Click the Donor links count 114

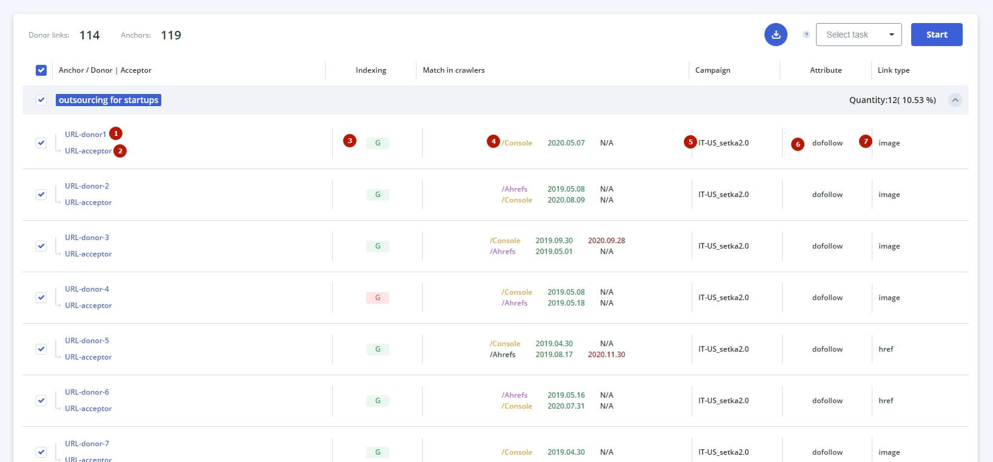click(89, 35)
